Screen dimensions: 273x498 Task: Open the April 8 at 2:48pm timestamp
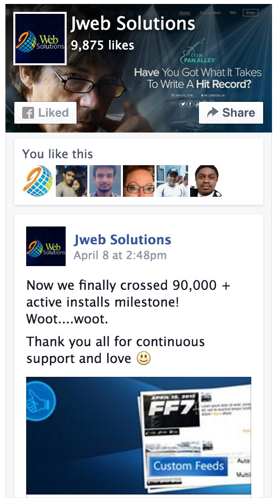pos(120,255)
